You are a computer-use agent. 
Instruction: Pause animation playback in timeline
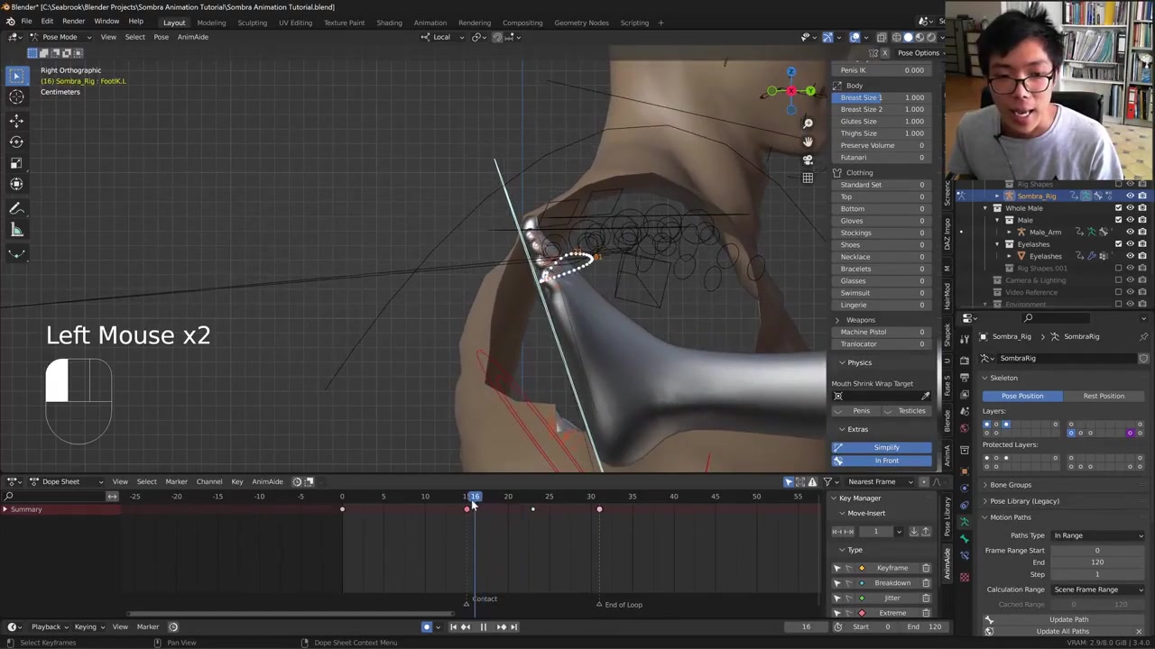[483, 627]
